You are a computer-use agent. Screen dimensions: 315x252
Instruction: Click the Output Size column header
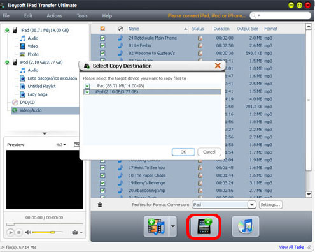coord(248,29)
